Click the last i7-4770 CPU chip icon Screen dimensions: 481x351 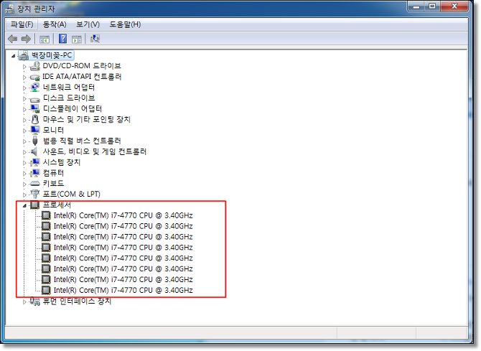(46, 290)
